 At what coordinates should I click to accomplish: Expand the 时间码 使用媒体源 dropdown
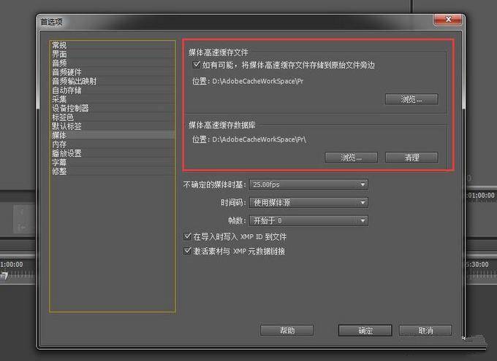click(x=308, y=203)
